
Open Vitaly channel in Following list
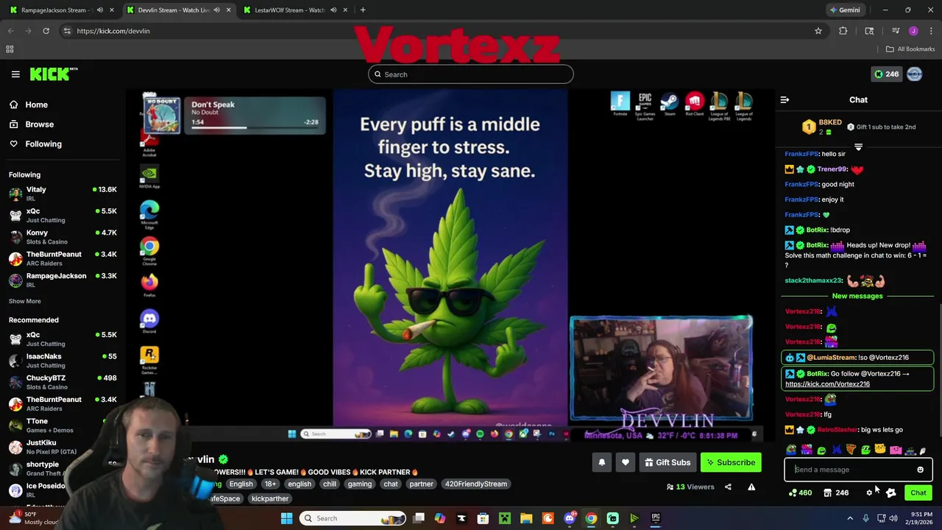[63, 194]
